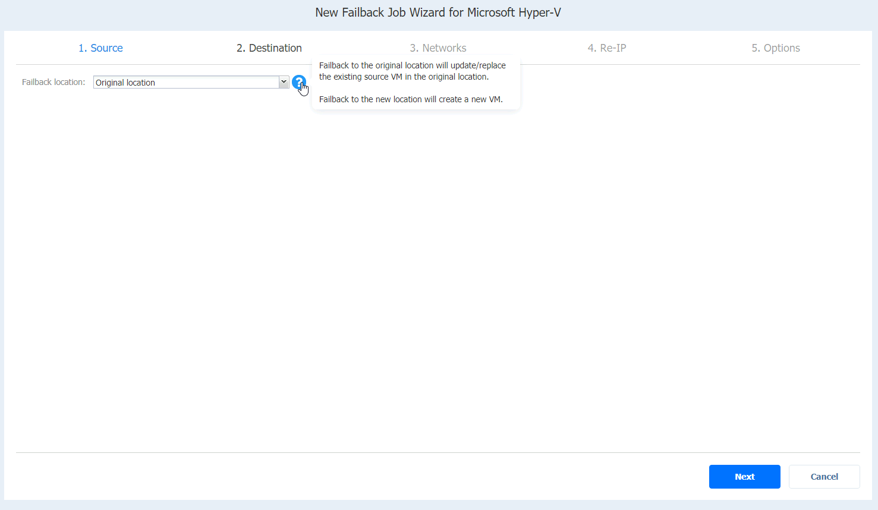Click tooltip text about creating a new VM
Viewport: 878px width, 510px height.
tap(411, 99)
